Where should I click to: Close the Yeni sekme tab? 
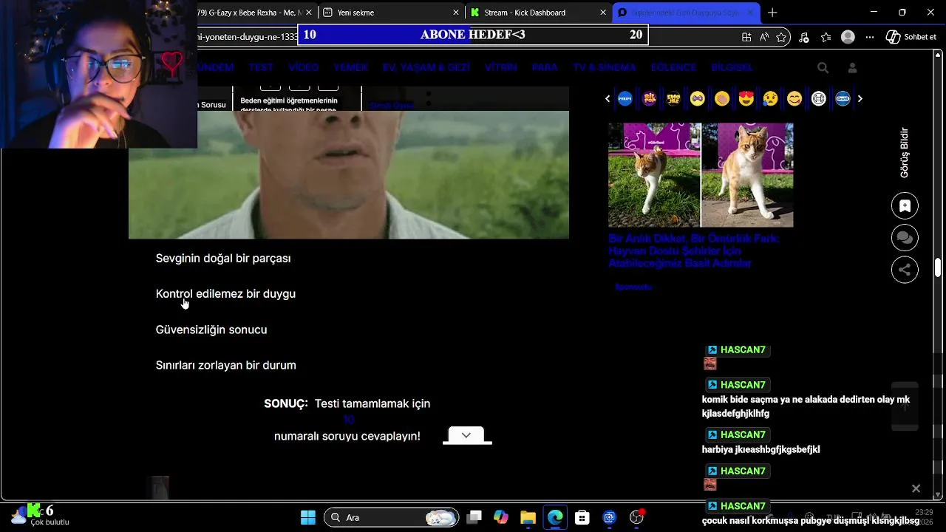click(x=457, y=13)
